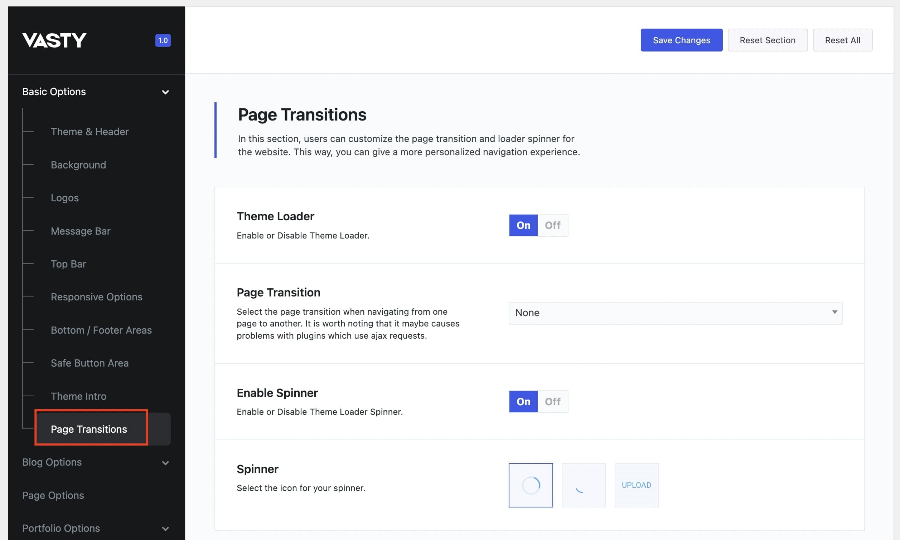This screenshot has width=900, height=540.
Task: Upload a custom spinner icon
Action: (x=636, y=485)
